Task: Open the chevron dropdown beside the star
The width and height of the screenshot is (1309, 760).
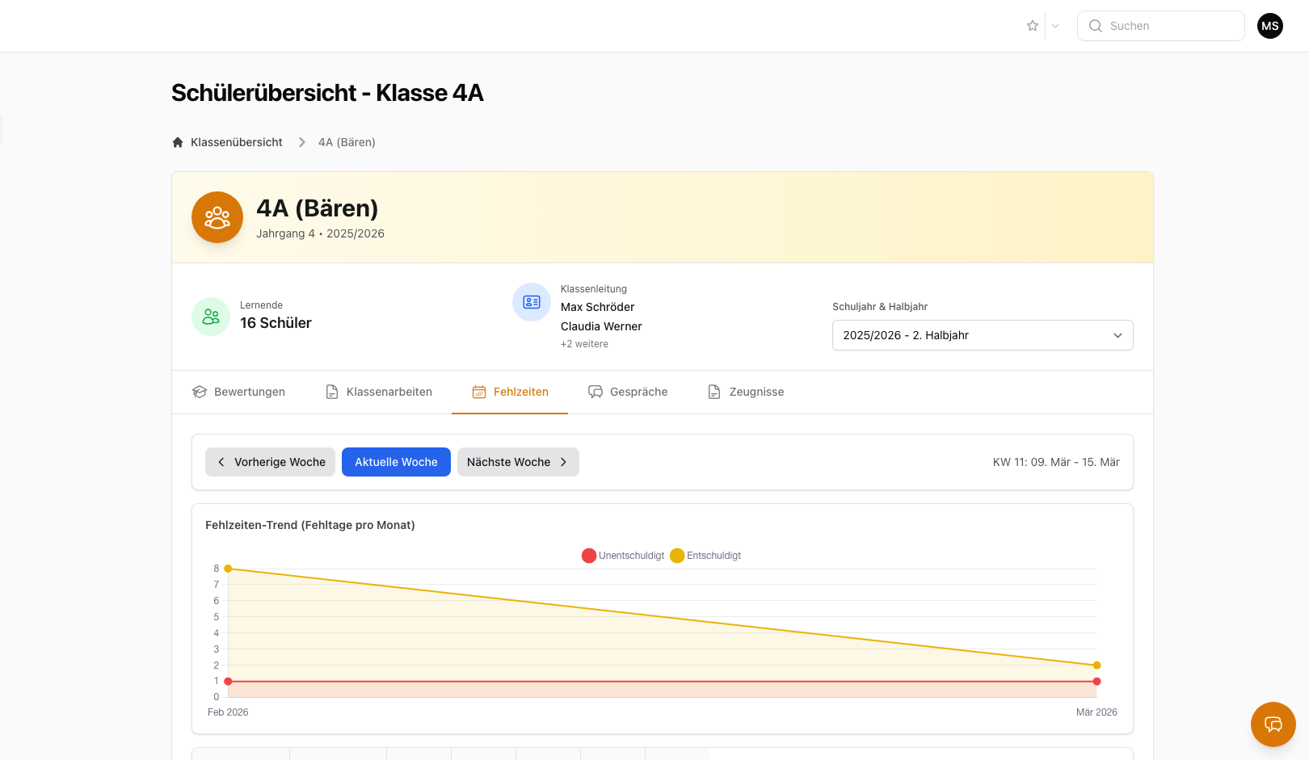Action: 1055,26
